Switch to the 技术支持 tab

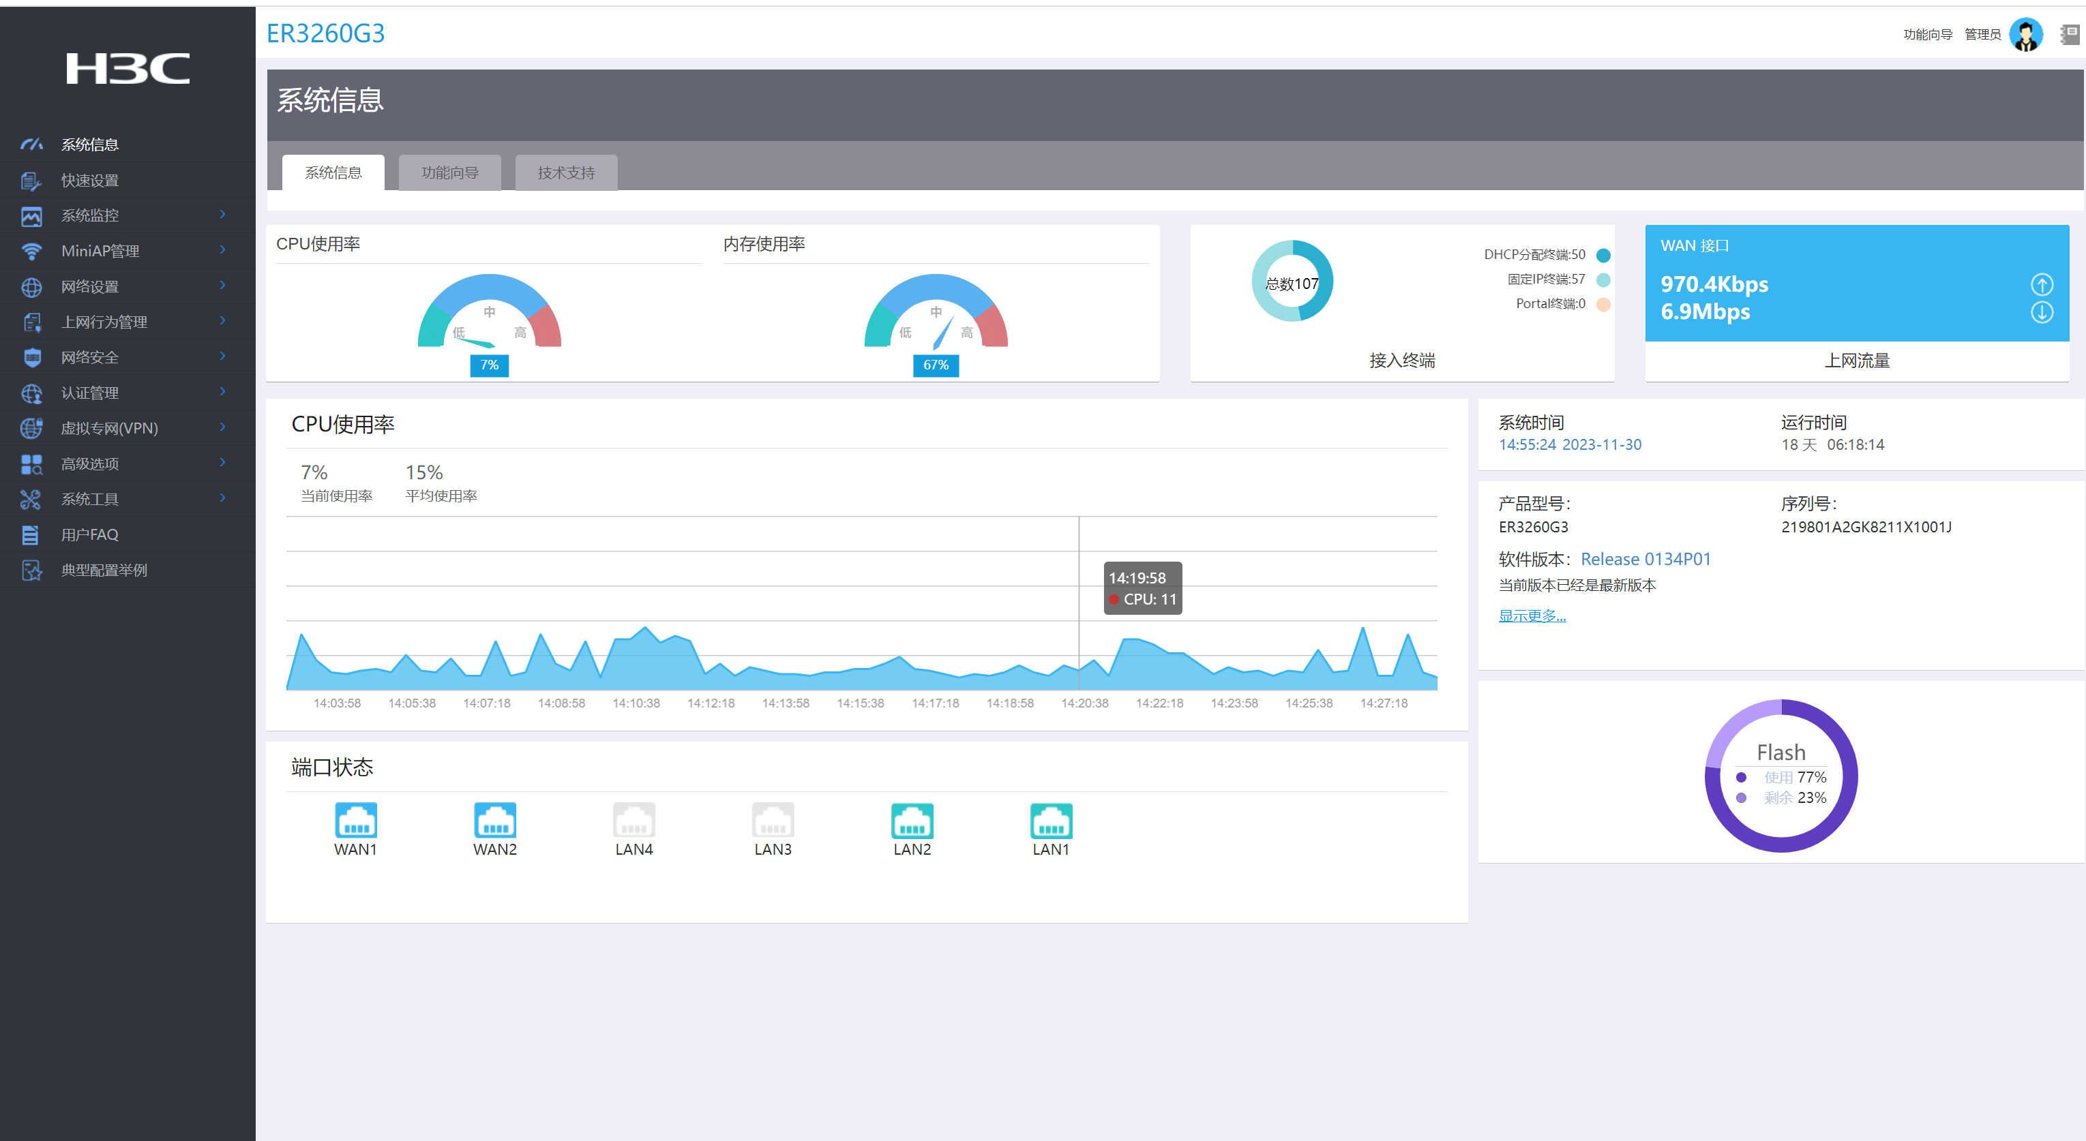tap(566, 173)
